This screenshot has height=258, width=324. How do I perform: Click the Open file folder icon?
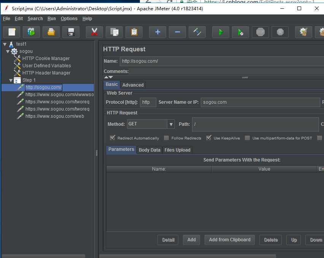51,32
